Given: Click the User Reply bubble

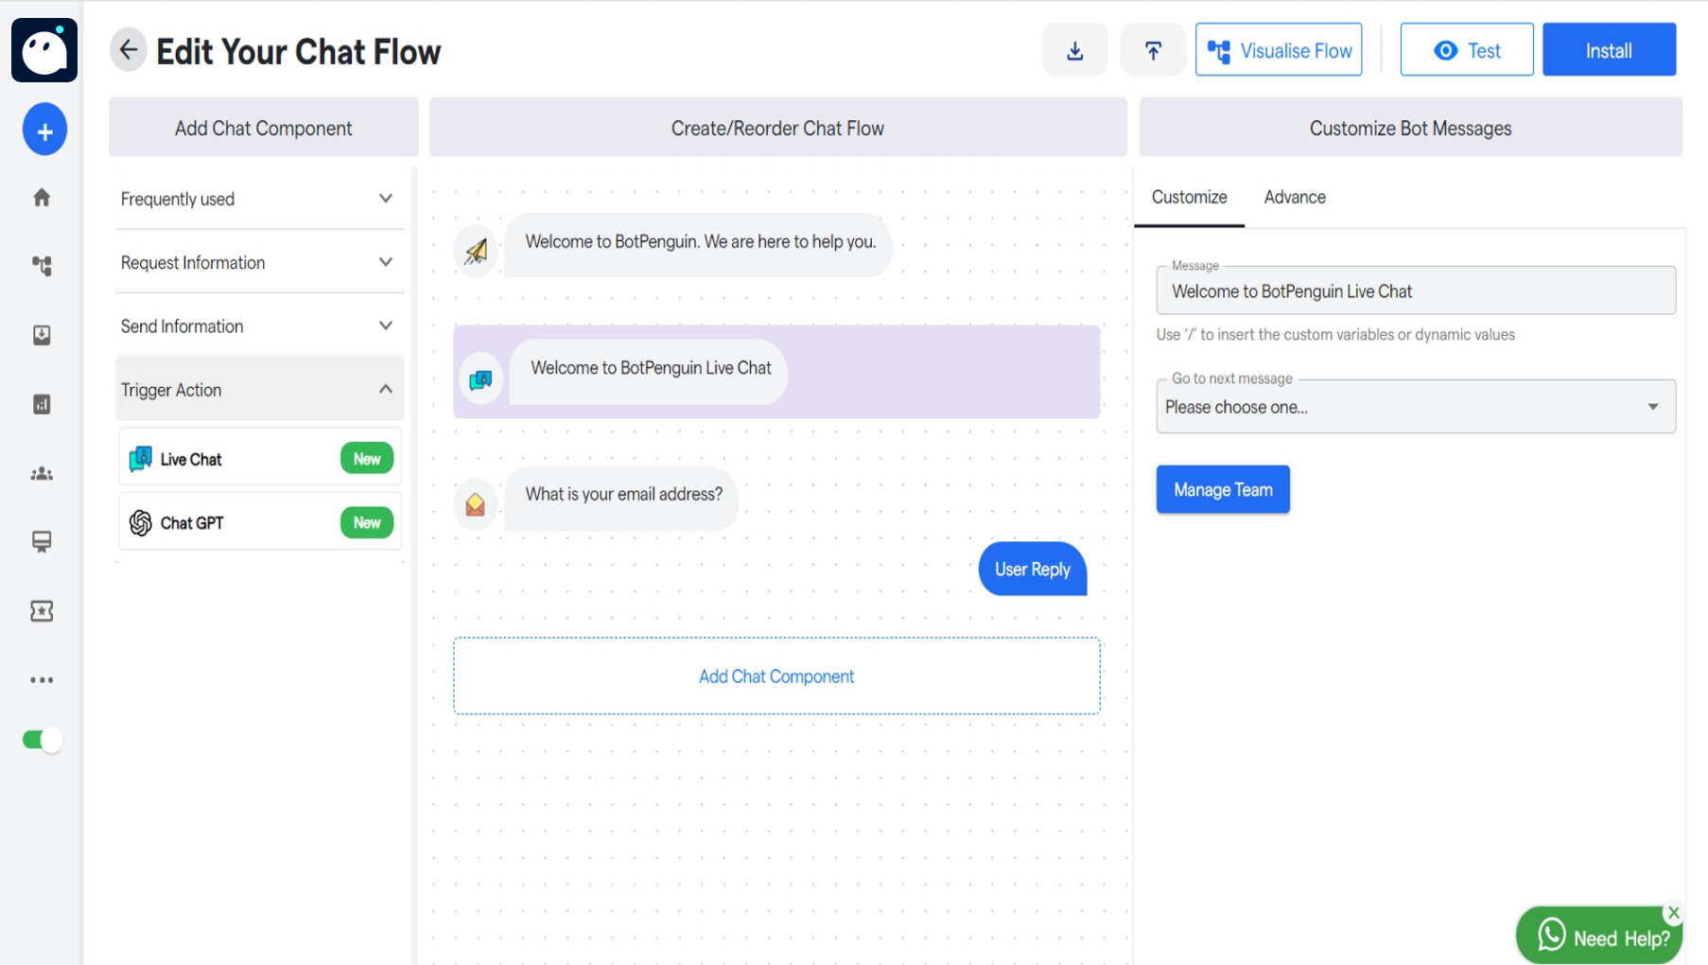Looking at the screenshot, I should tap(1032, 569).
